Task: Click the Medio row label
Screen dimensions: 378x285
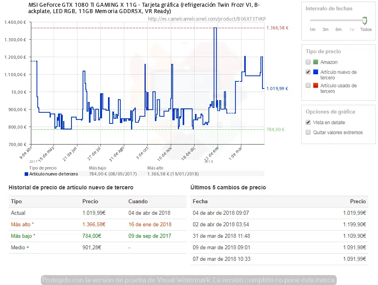Action: [x=20, y=247]
